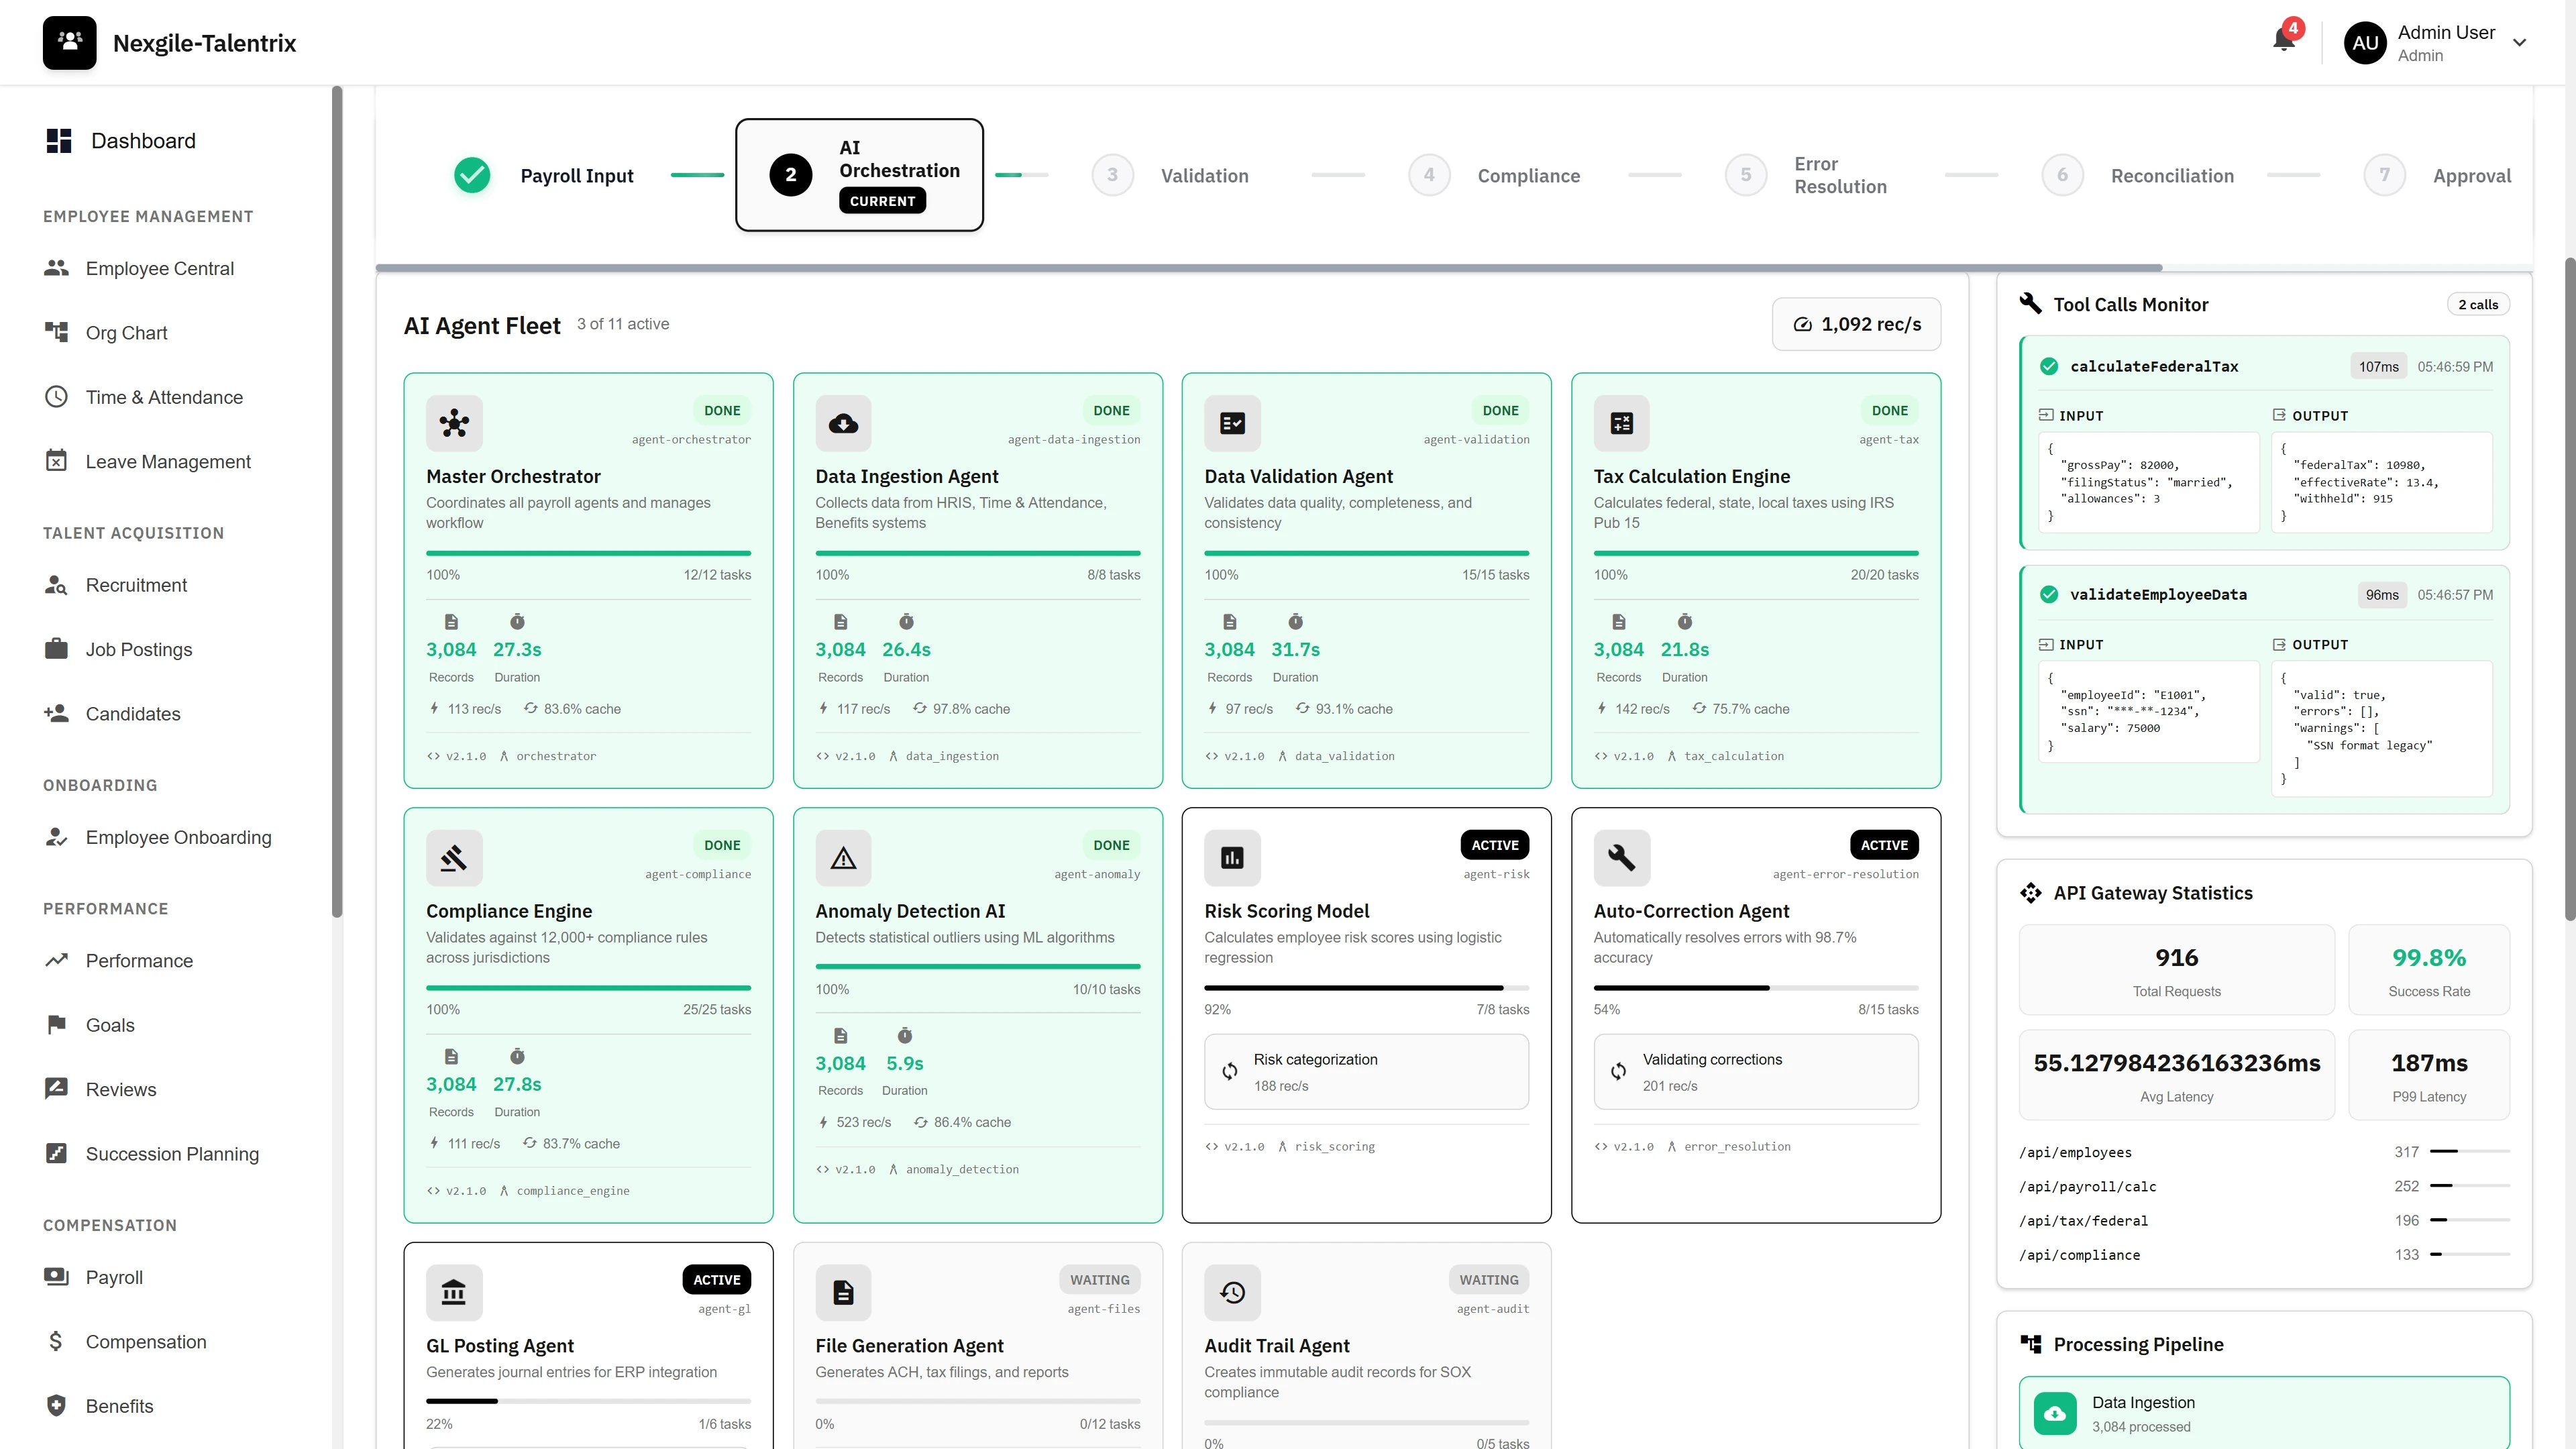This screenshot has height=1449, width=2576.
Task: Click the Time & Attendance clock icon
Action: (x=58, y=396)
